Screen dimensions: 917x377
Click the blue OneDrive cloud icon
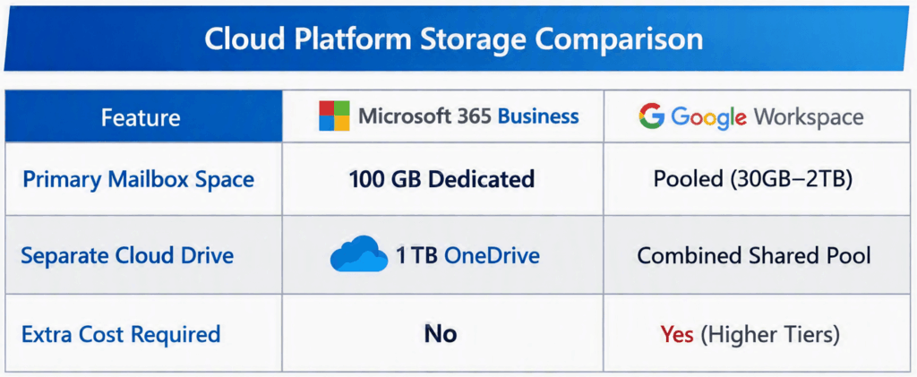click(359, 254)
